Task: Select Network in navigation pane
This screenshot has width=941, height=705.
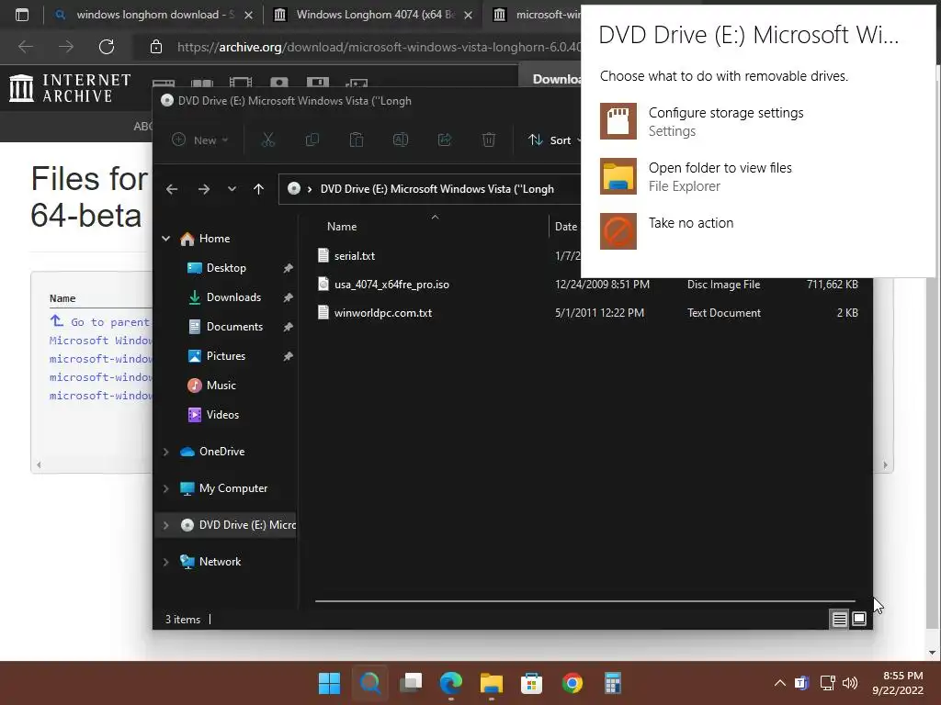Action: [x=210, y=562]
